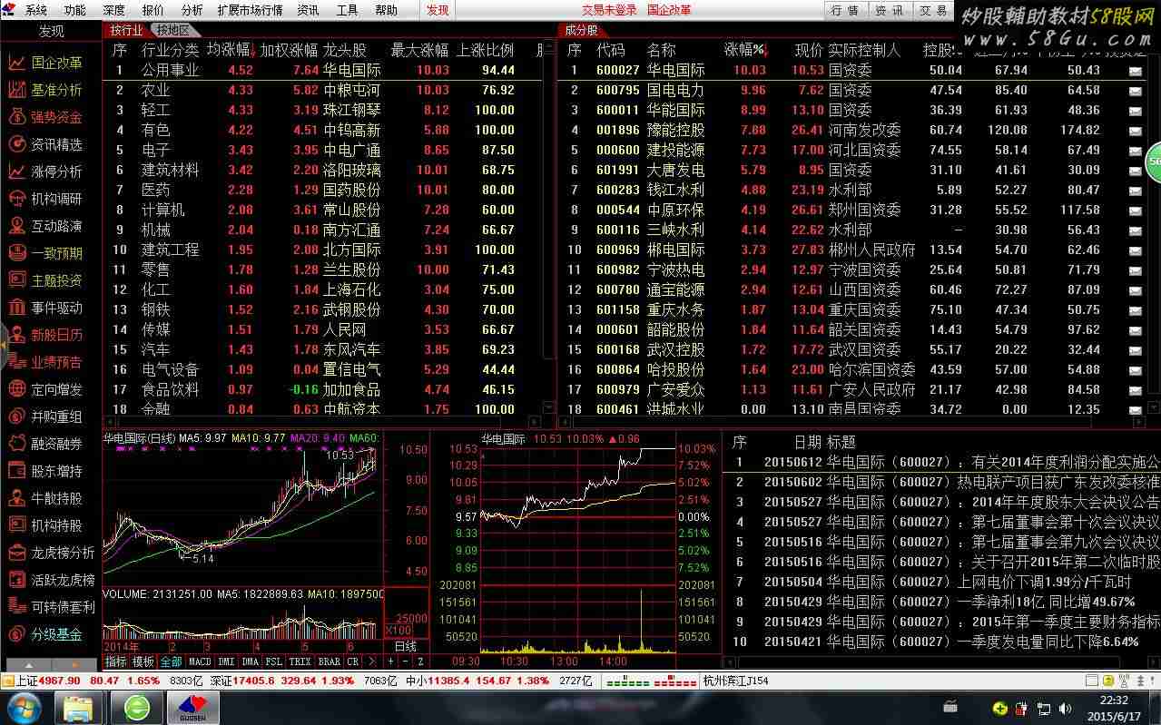This screenshot has height=725, width=1161.
Task: Open the 扩展市场行情 menu
Action: click(250, 10)
